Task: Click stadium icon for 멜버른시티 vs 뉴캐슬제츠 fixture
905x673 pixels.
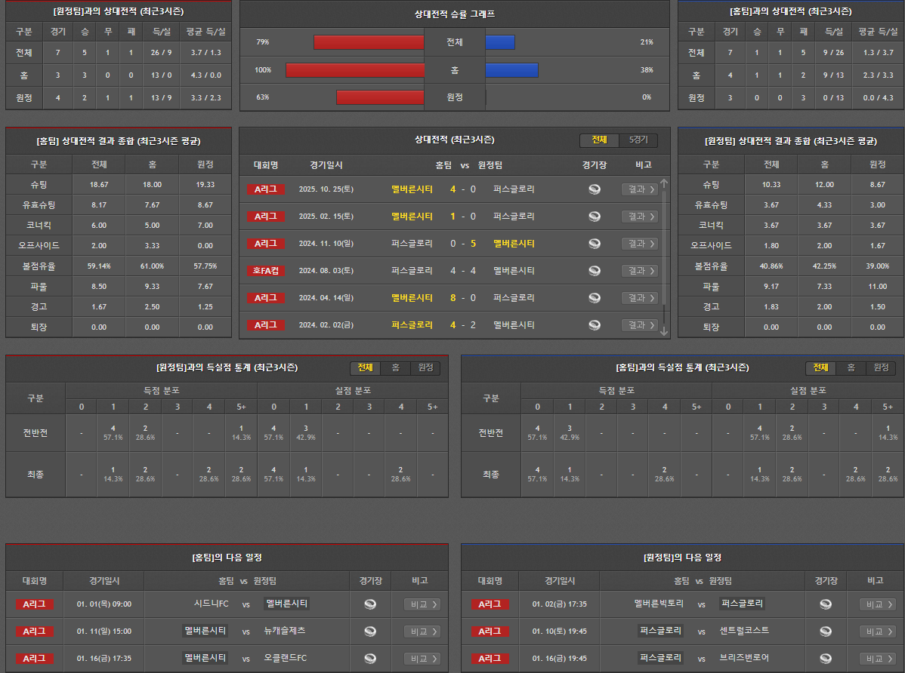Action: click(370, 632)
